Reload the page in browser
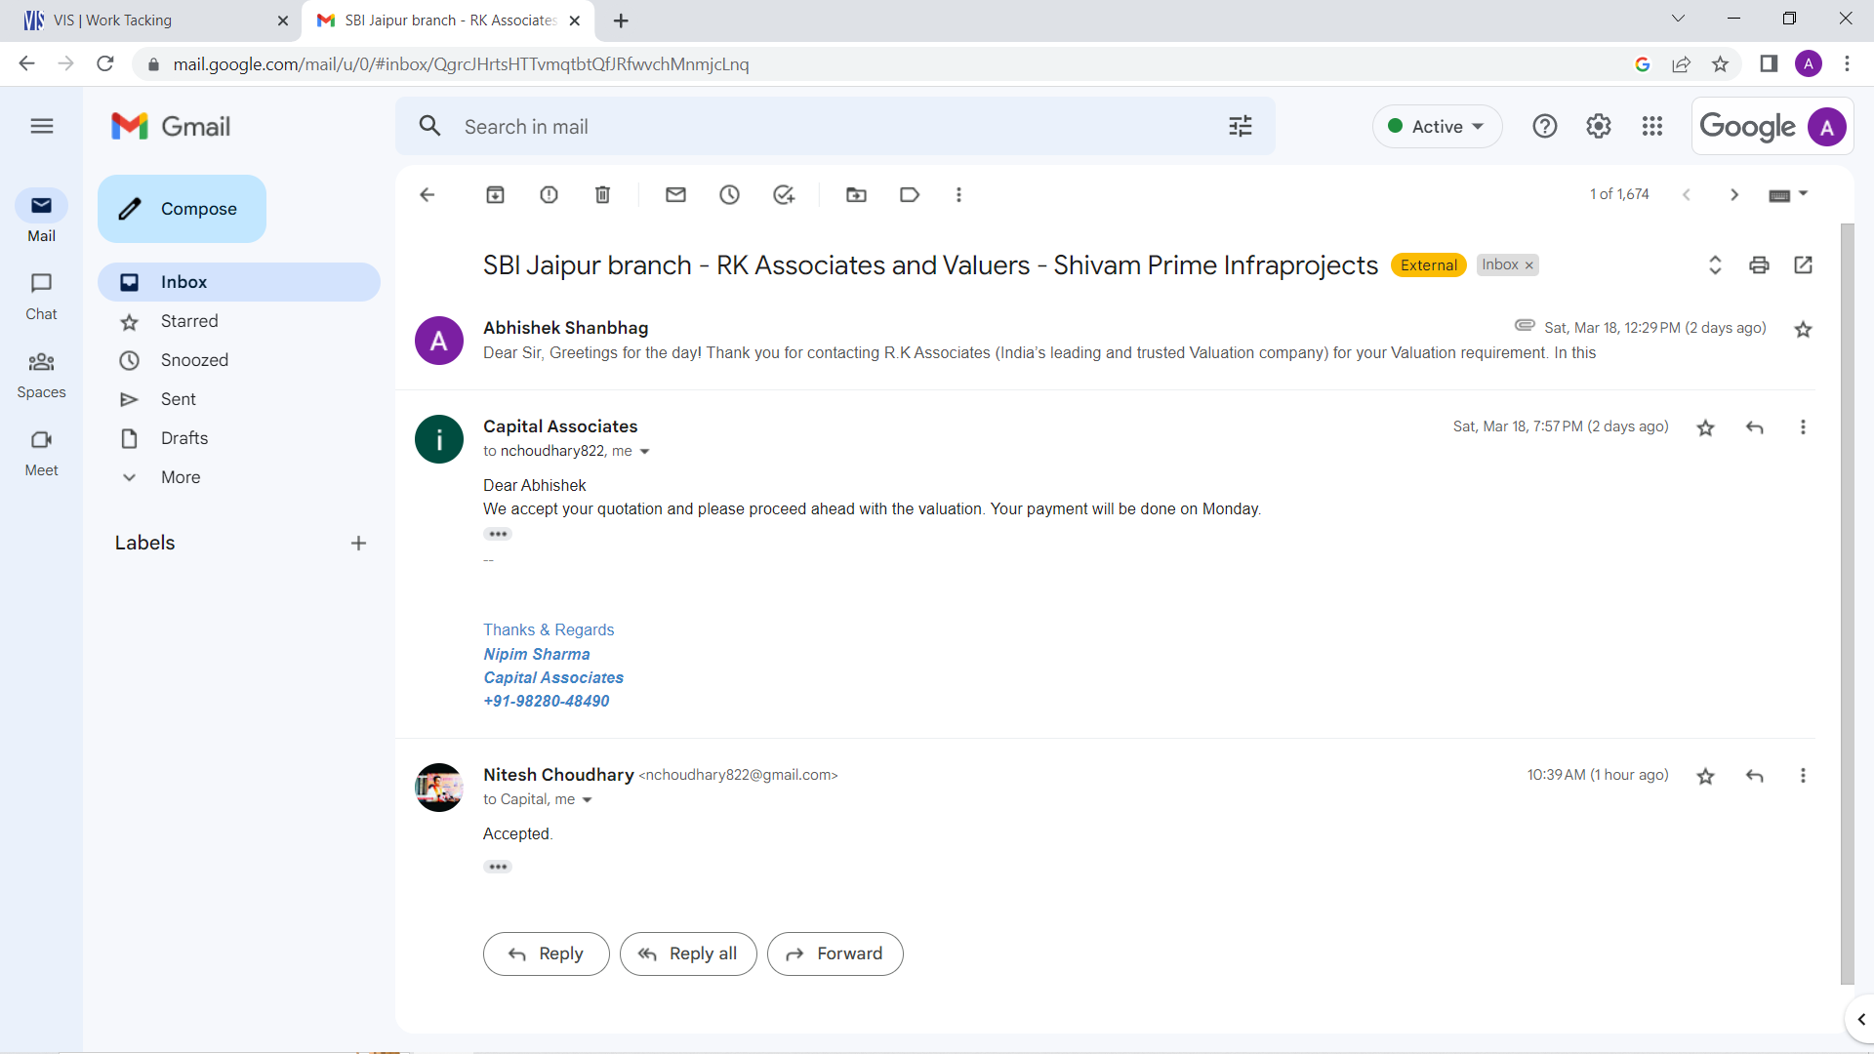 click(105, 63)
